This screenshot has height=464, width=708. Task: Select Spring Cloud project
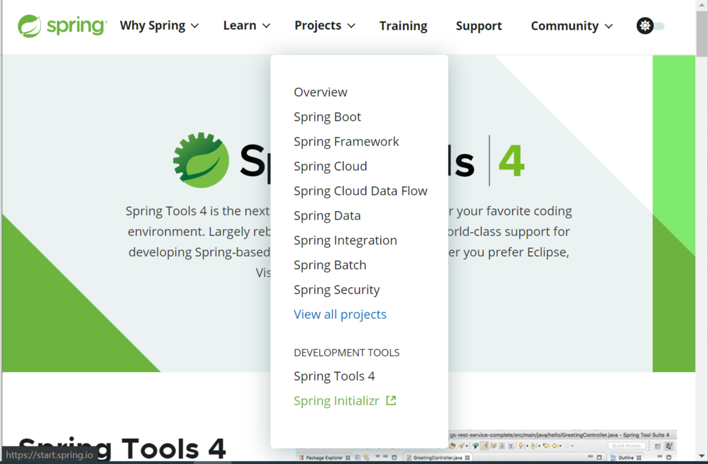tap(331, 166)
